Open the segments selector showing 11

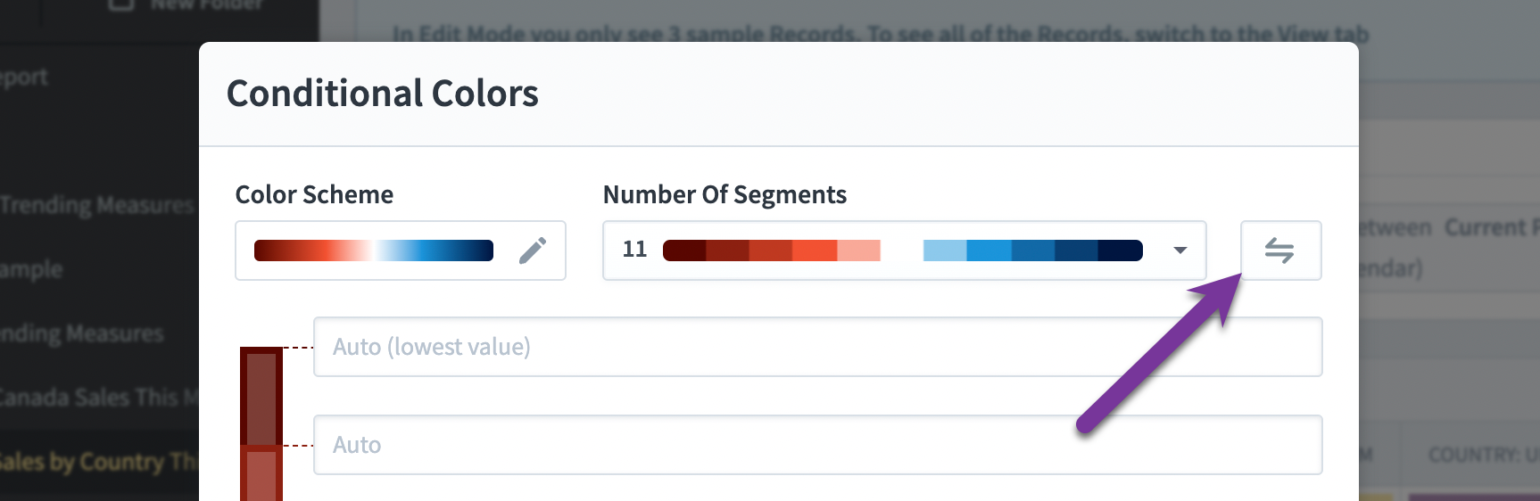[905, 250]
